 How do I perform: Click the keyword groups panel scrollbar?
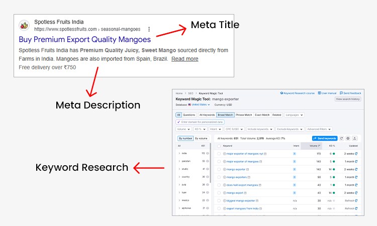pos(211,163)
